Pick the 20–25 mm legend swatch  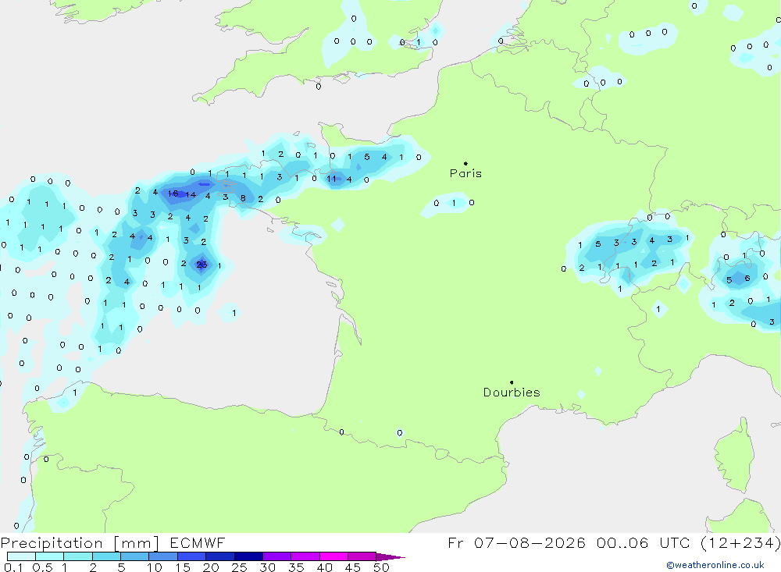click(220, 556)
